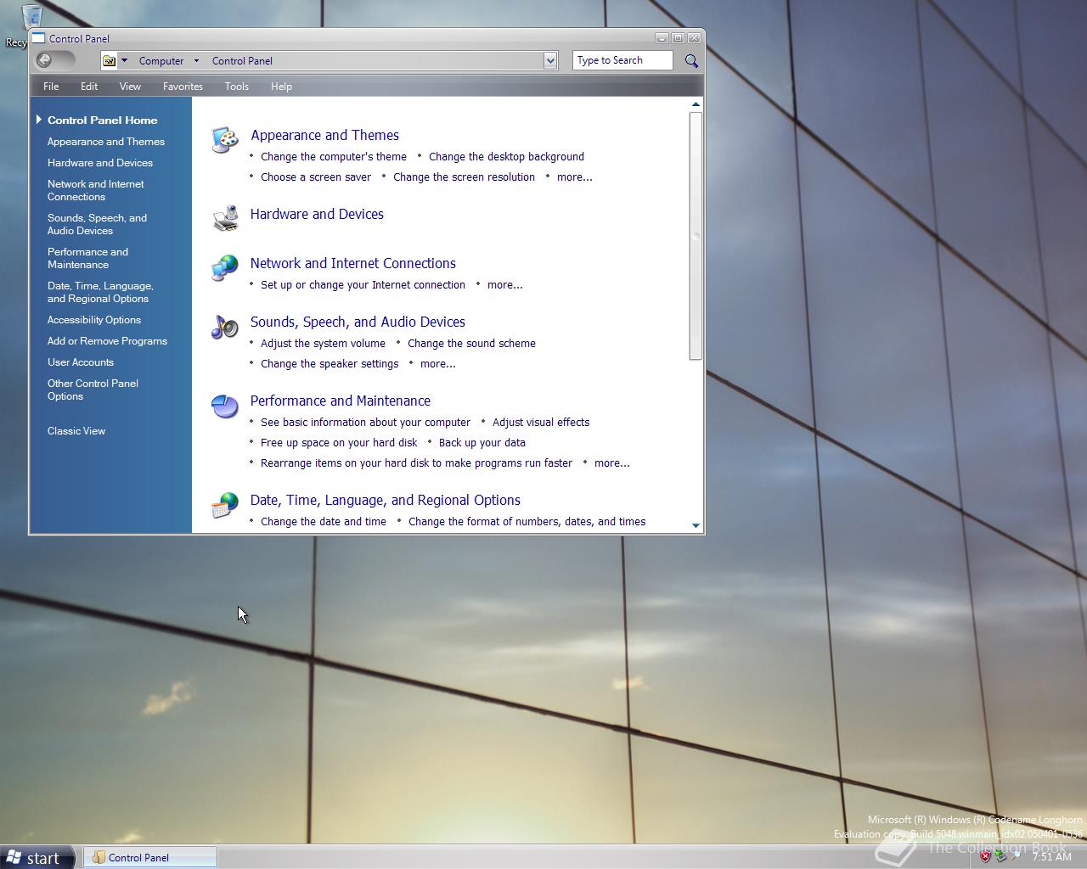Select Network and Internet Connections in sidebar

(x=96, y=190)
